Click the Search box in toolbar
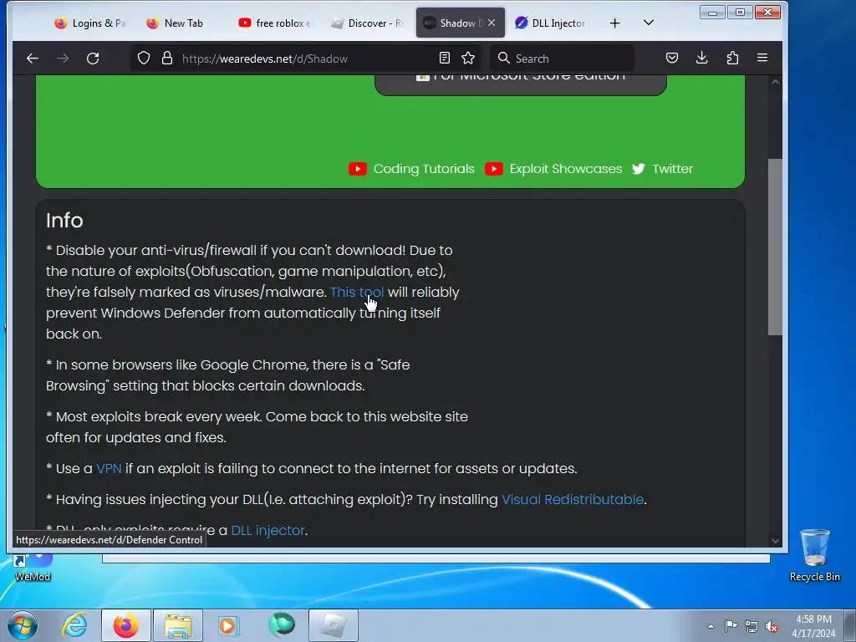Image resolution: width=856 pixels, height=642 pixels. coord(563,59)
